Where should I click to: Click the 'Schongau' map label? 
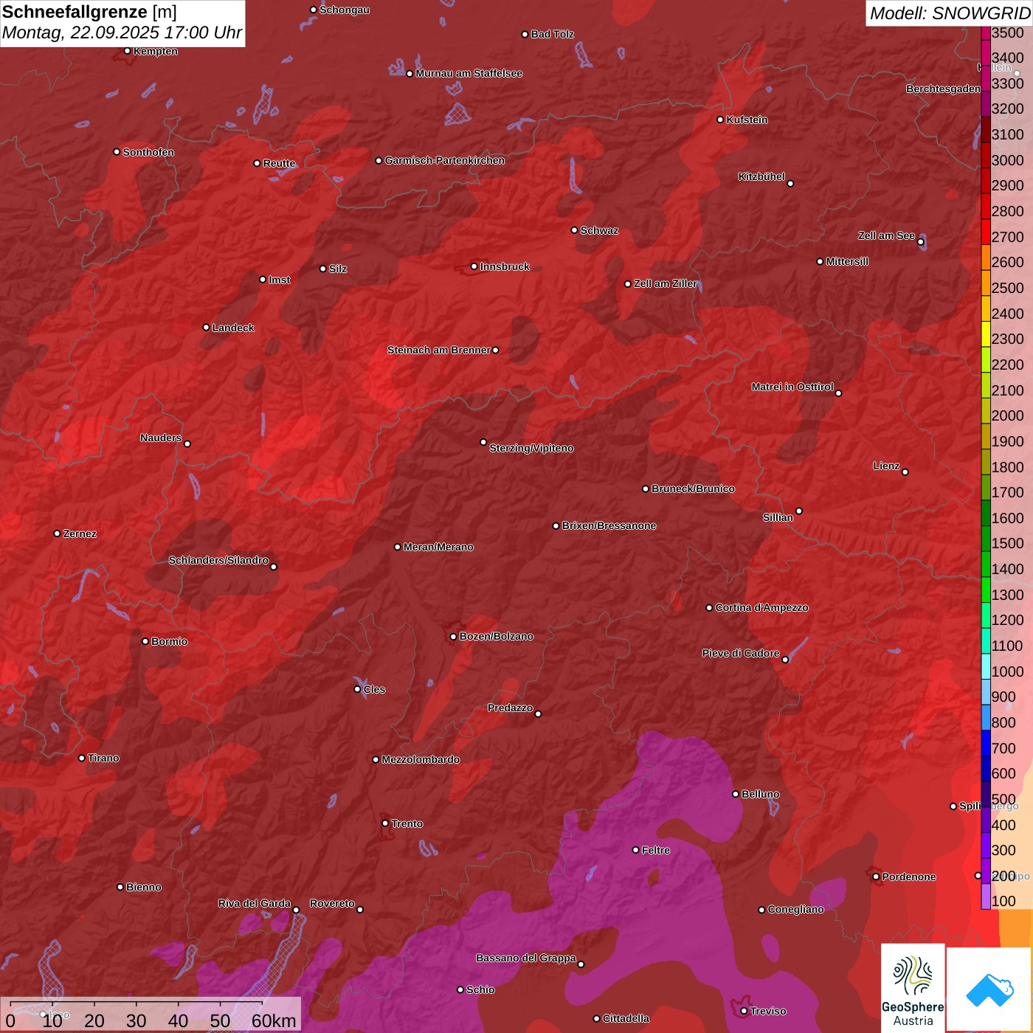(x=345, y=10)
